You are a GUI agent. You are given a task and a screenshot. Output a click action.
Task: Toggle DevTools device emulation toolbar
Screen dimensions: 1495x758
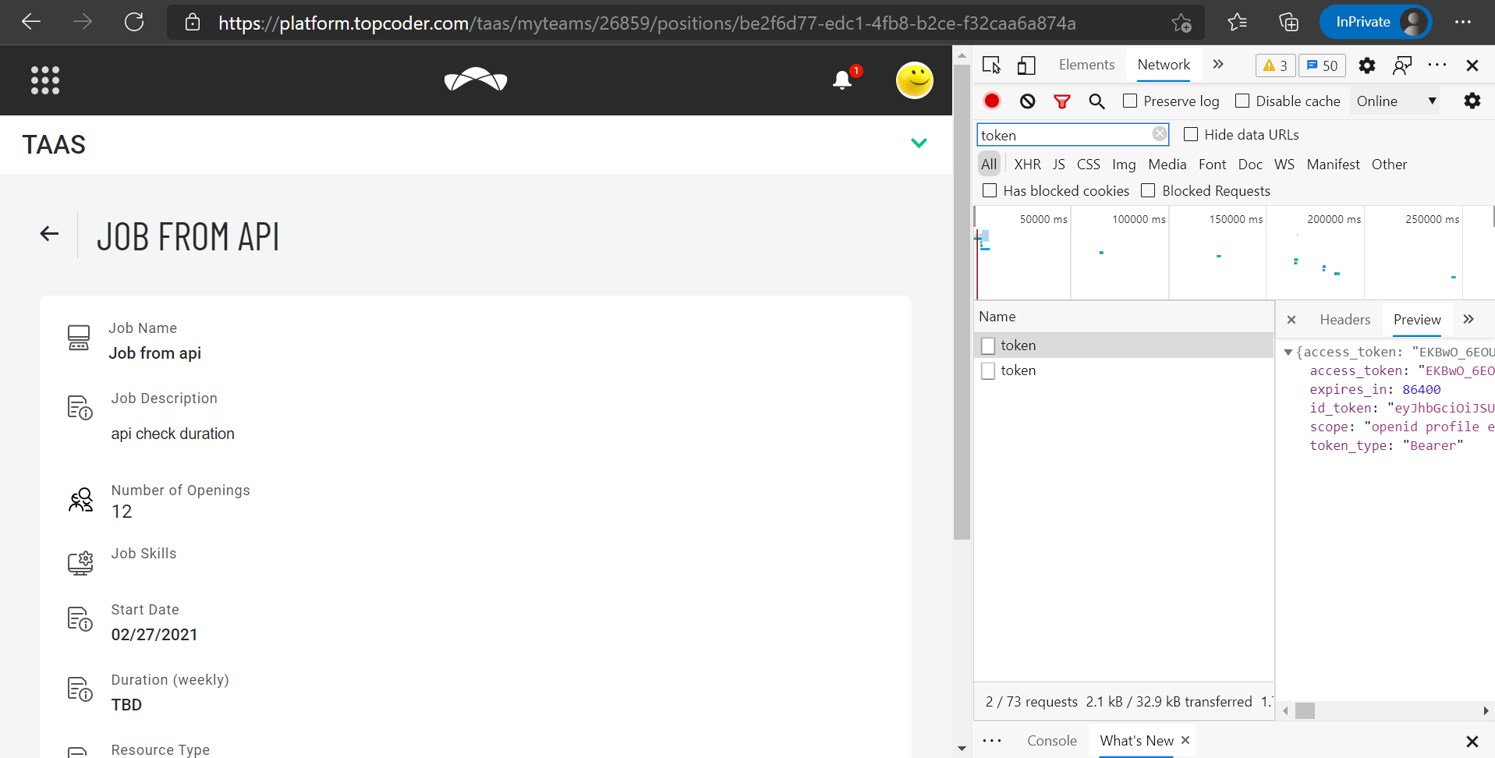(1026, 66)
